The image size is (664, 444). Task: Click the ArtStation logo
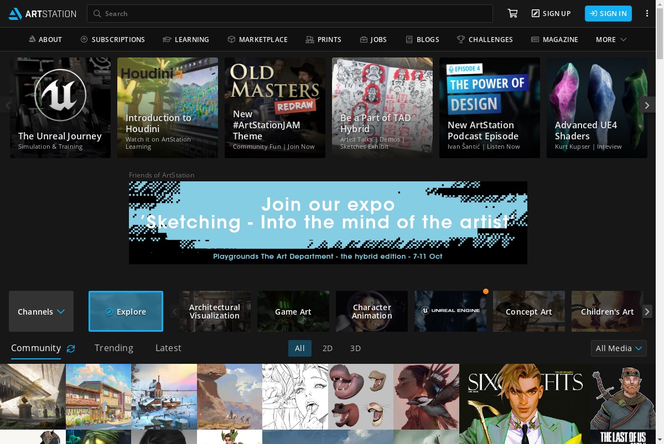43,14
